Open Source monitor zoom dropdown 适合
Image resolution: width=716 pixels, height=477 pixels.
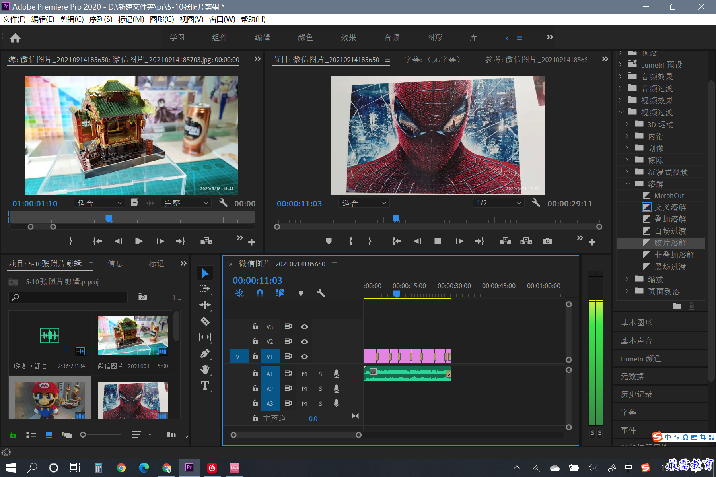99,203
